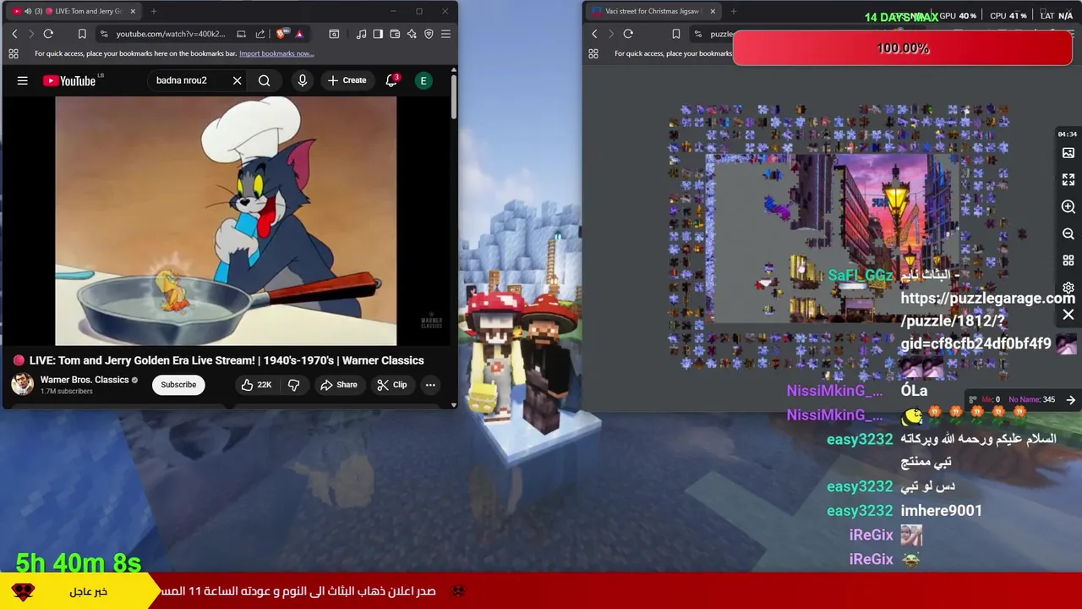Viewport: 1082px width, 609px height.
Task: Open YouTube notifications bell
Action: coord(391,80)
